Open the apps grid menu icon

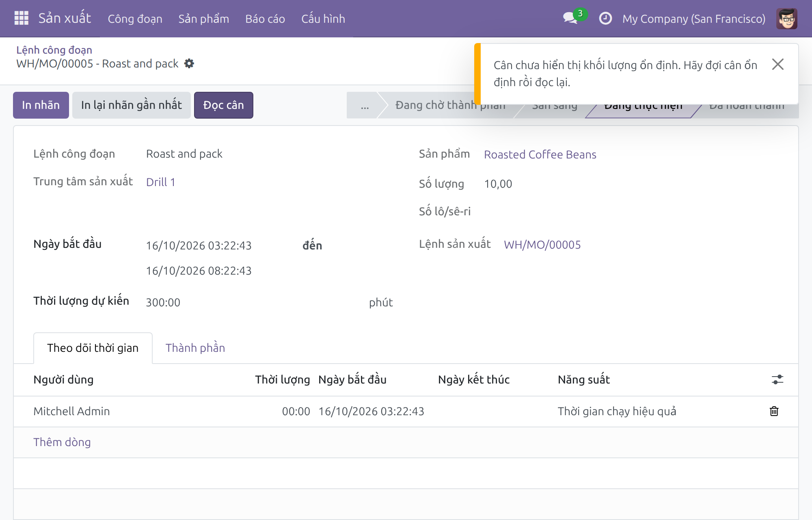[21, 18]
